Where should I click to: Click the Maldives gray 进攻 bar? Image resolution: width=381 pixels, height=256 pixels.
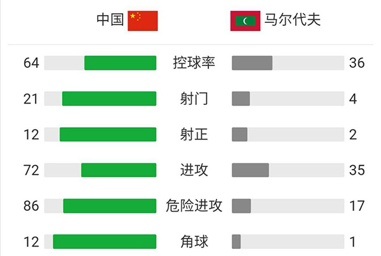(250, 170)
